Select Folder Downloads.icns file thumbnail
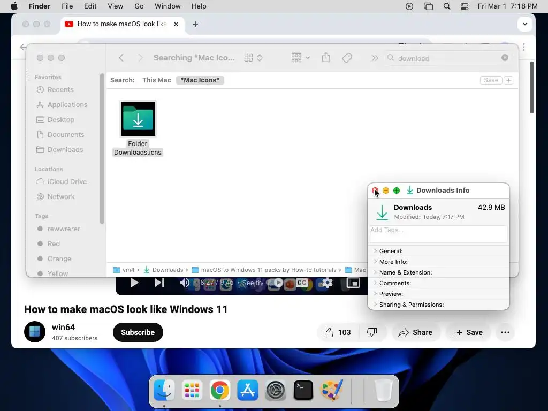The height and width of the screenshot is (411, 548). click(x=138, y=119)
